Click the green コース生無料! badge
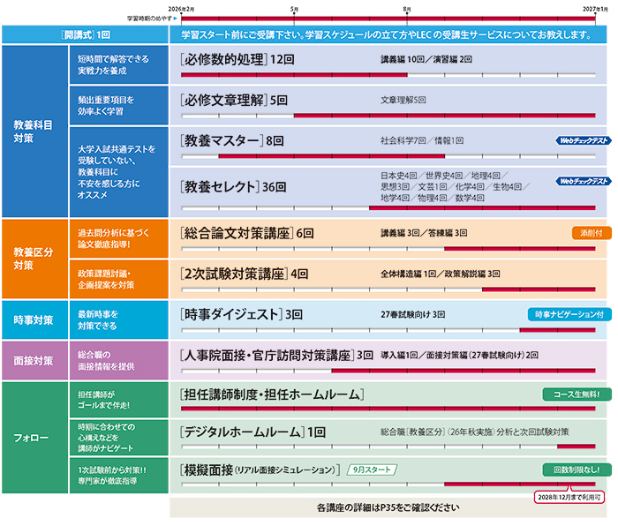This screenshot has width=618, height=526. tap(577, 394)
